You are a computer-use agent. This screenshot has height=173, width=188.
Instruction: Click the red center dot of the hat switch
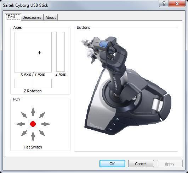coord(33,124)
